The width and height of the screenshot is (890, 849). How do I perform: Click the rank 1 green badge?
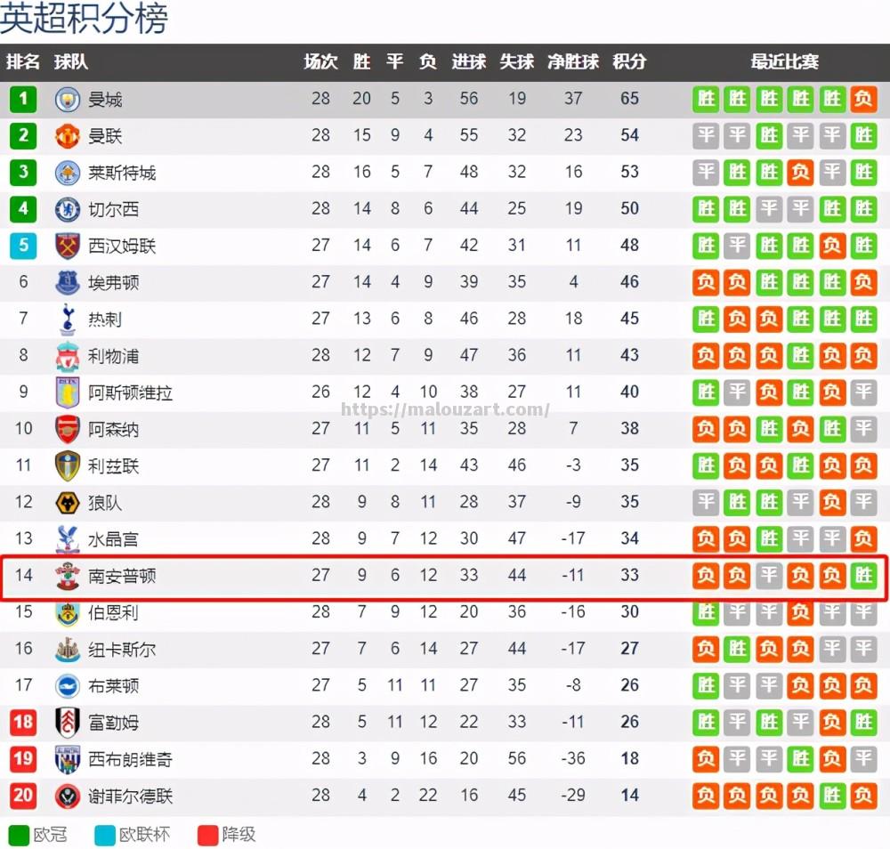coord(23,100)
